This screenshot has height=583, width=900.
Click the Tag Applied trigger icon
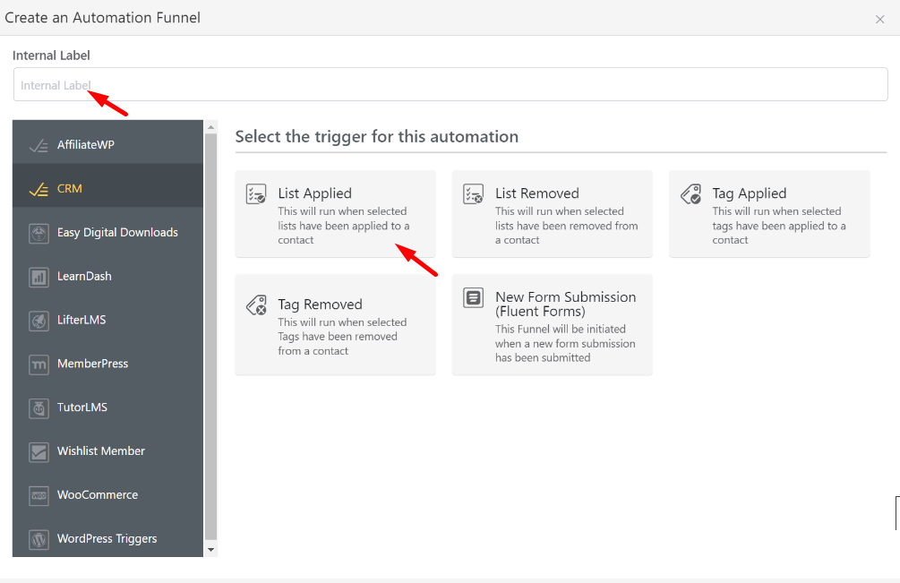click(690, 194)
